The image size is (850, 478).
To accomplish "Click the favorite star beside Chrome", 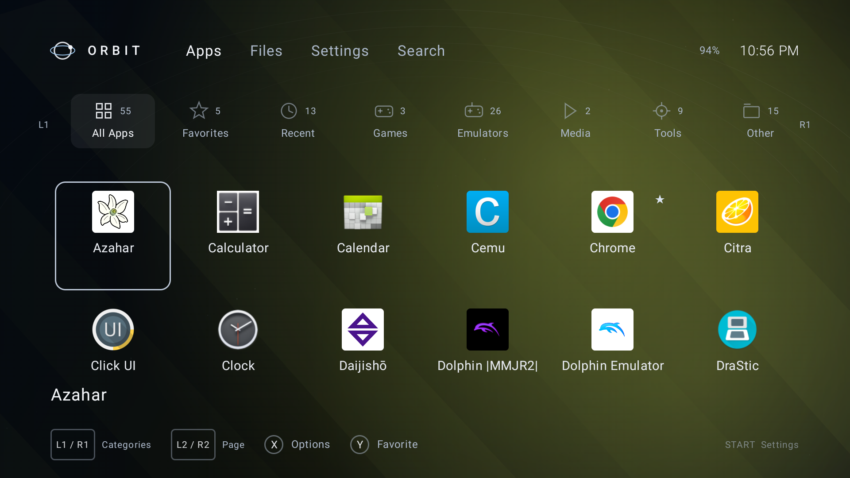I will (x=660, y=200).
